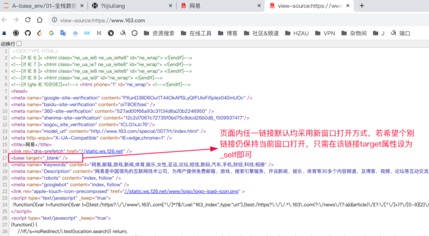The width and height of the screenshot is (429, 236).
Task: Expand the VPN bookmark folder
Action: click(x=325, y=33)
